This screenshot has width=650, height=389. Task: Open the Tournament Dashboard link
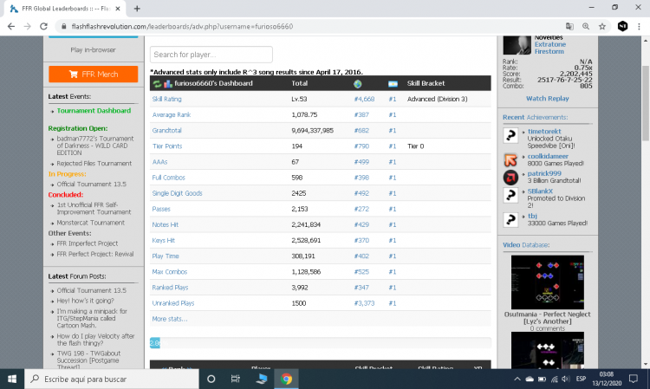[94, 111]
